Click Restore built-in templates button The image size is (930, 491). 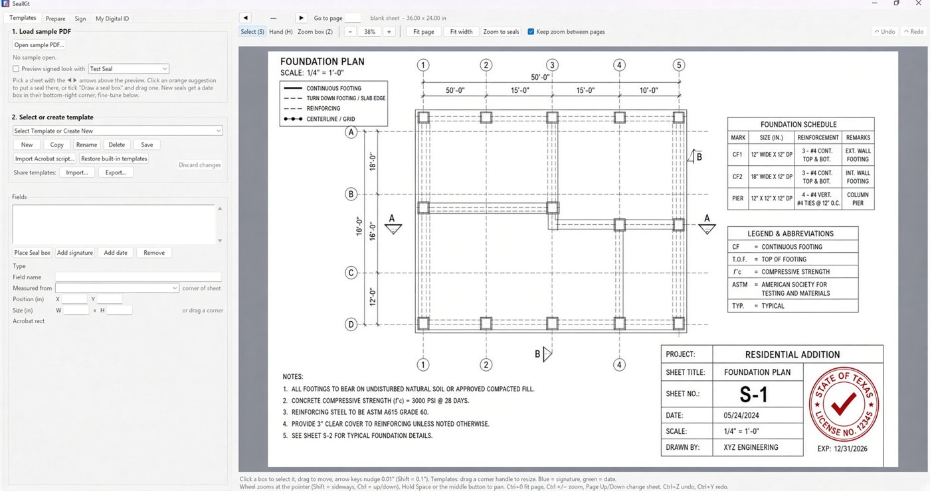point(114,159)
